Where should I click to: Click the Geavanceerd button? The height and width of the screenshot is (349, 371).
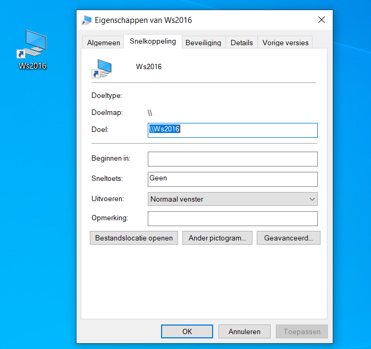tap(288, 238)
